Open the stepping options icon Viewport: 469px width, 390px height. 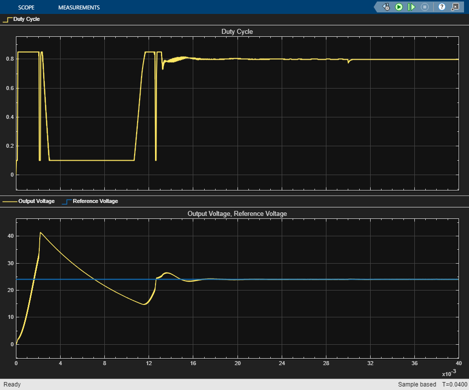pyautogui.click(x=386, y=7)
